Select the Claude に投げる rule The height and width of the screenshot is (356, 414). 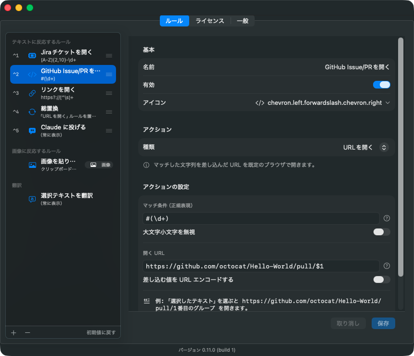tap(63, 131)
